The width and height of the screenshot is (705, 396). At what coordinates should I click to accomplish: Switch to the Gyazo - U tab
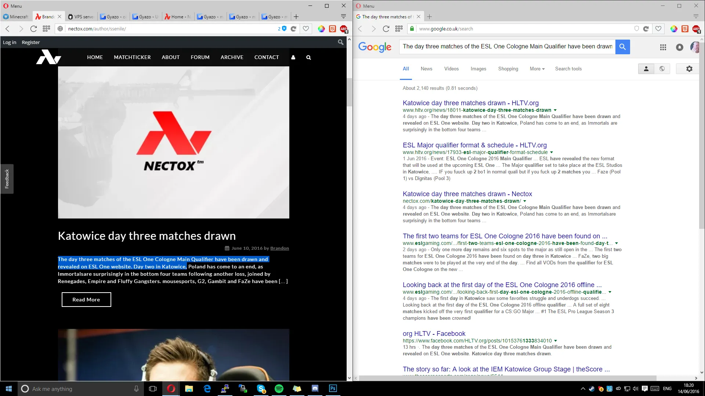click(145, 16)
